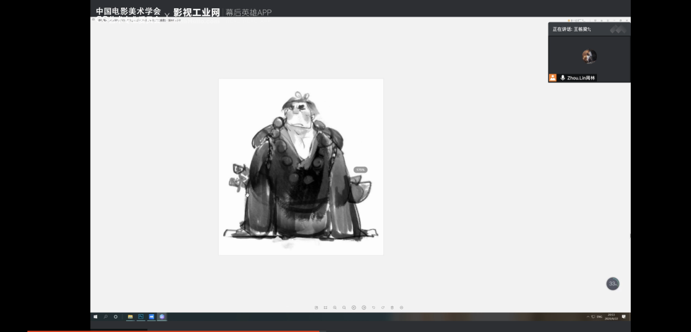Go to previous image with left arrow circle
The height and width of the screenshot is (332, 691).
(354, 307)
